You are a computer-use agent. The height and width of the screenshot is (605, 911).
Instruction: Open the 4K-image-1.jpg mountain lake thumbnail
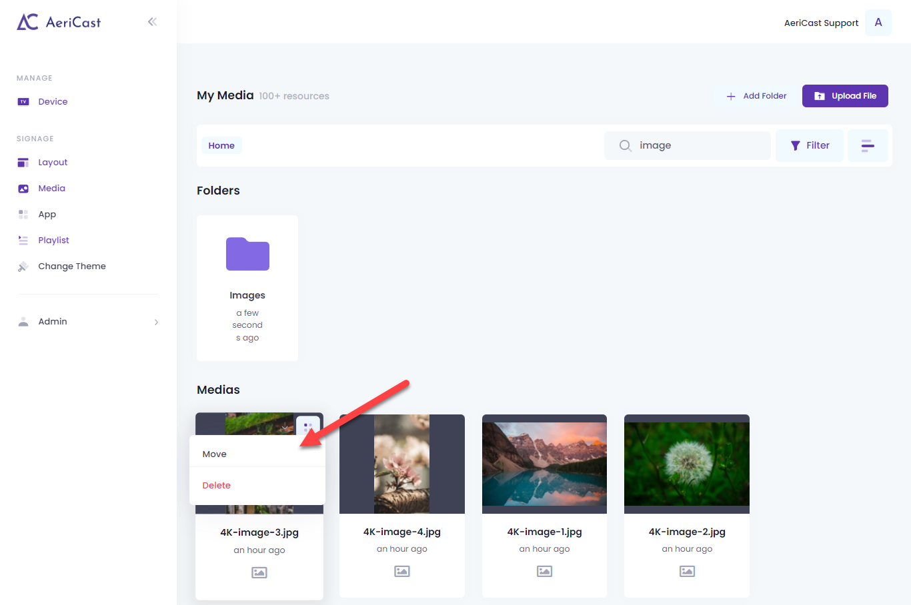click(x=544, y=464)
